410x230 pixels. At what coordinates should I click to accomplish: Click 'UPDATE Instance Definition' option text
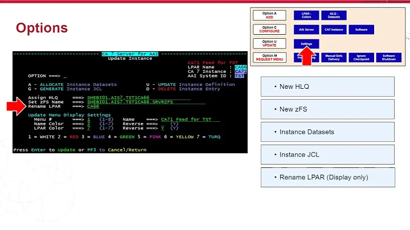(x=196, y=85)
